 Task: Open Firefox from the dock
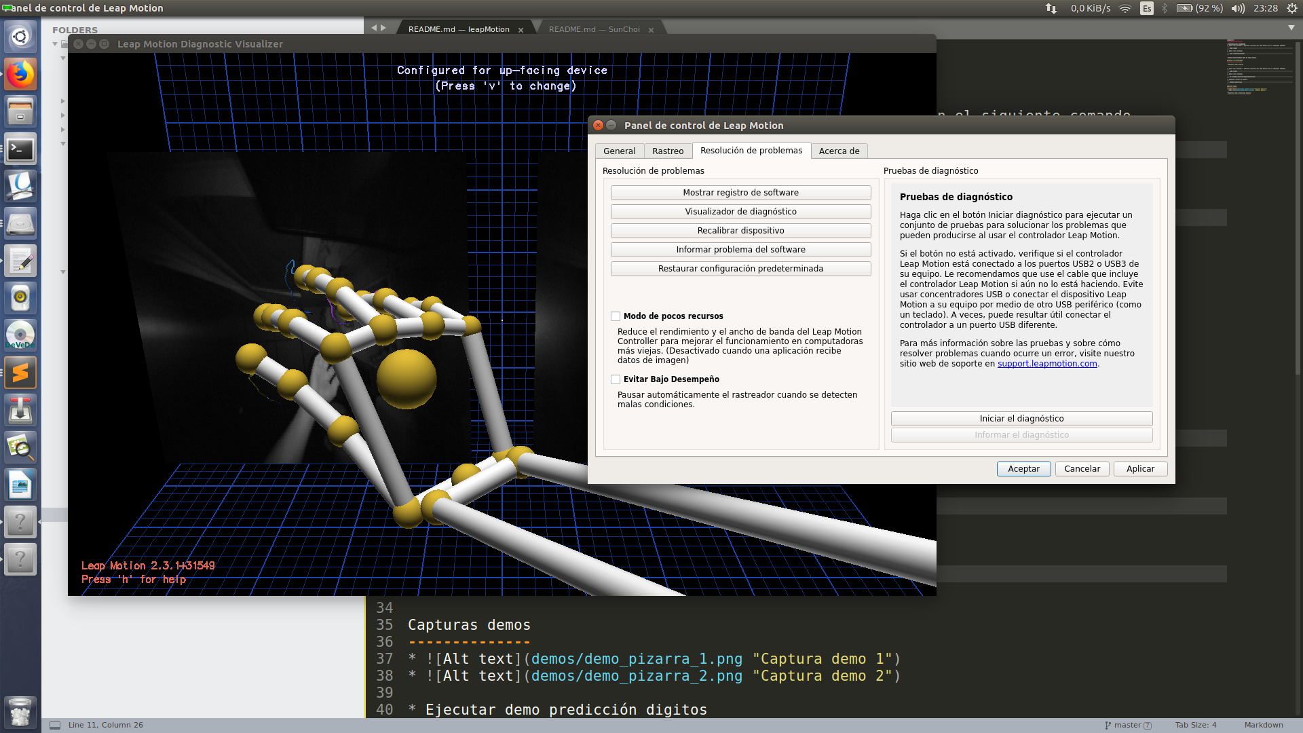pos(20,74)
